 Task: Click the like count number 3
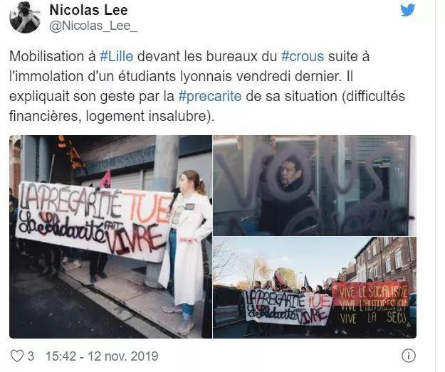(x=31, y=356)
